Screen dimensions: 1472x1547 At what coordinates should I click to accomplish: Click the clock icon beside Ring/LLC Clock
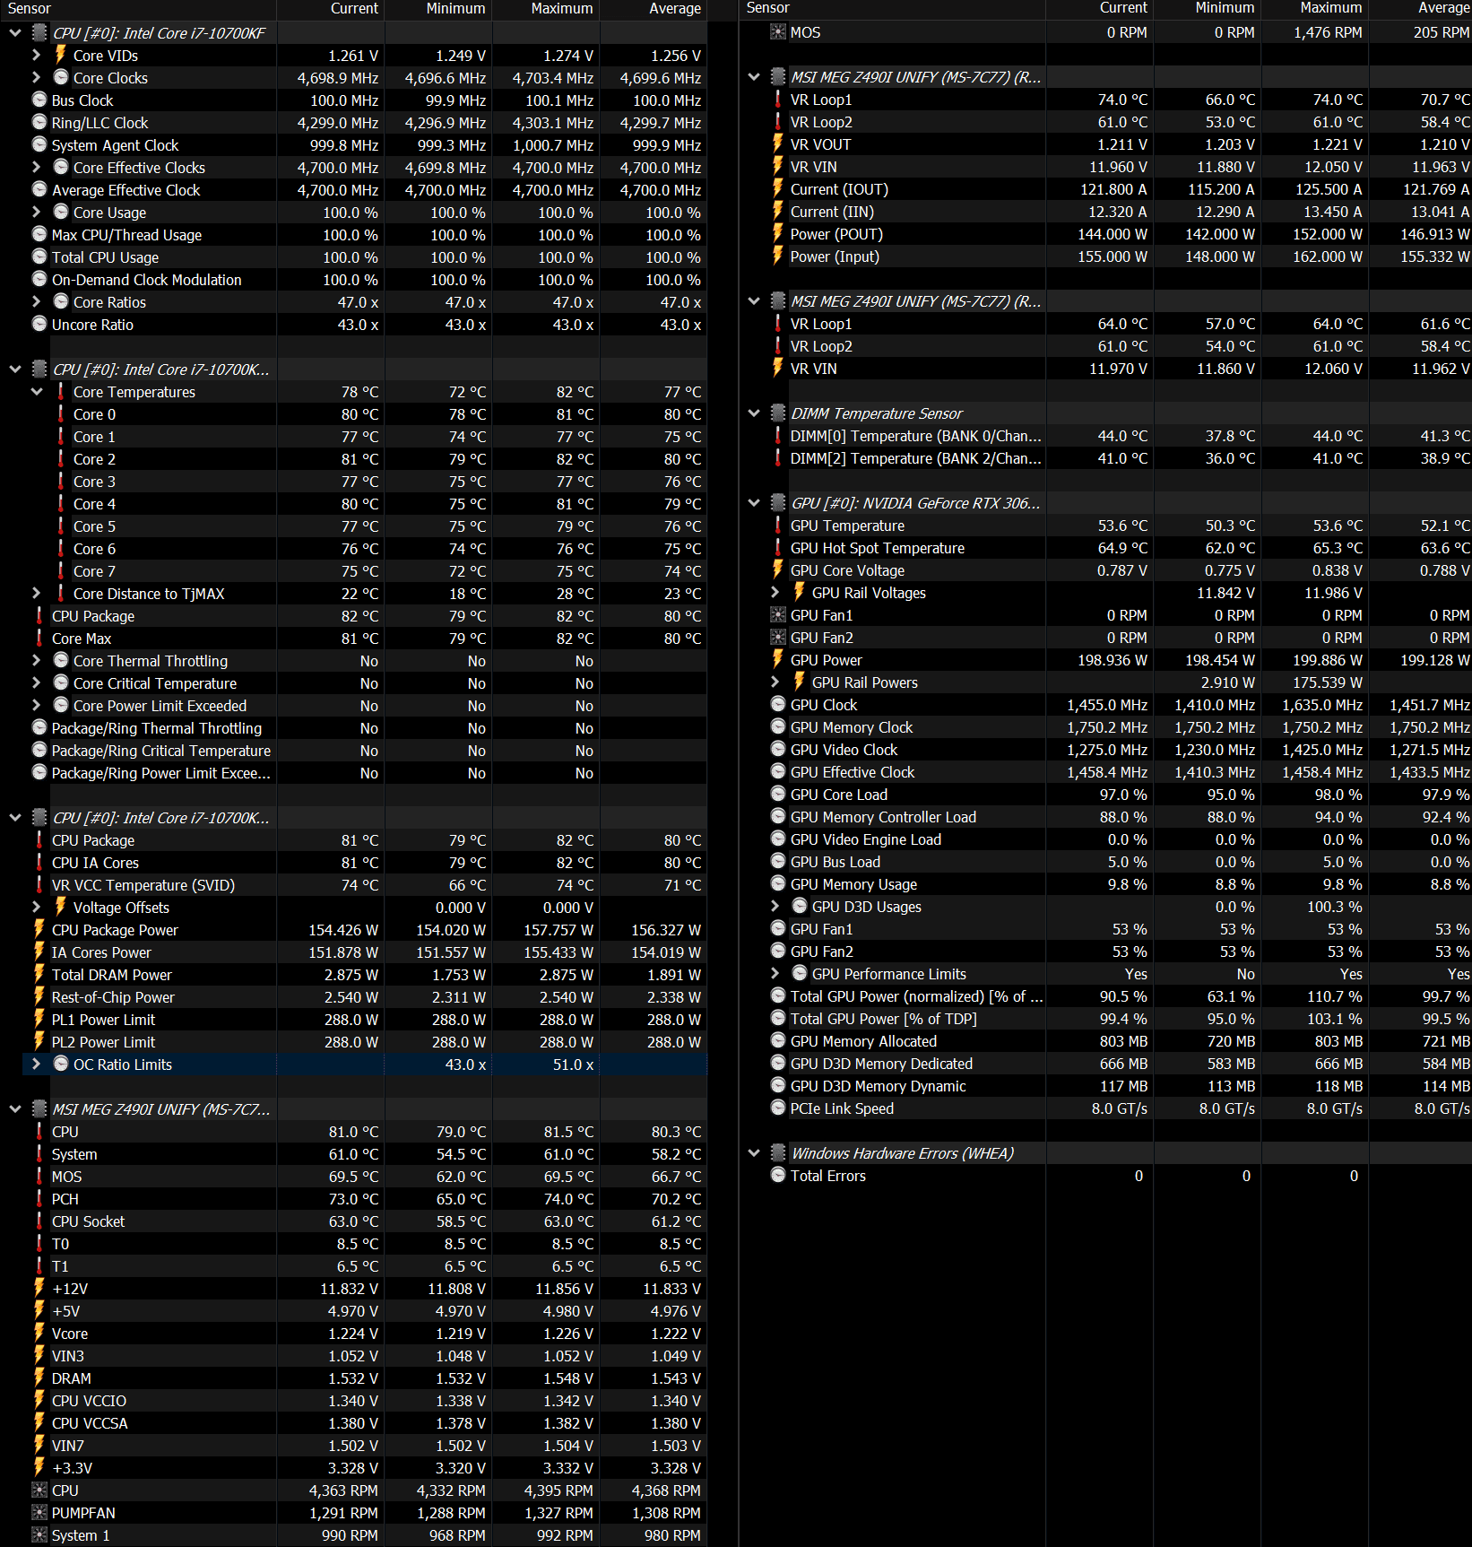coord(39,122)
